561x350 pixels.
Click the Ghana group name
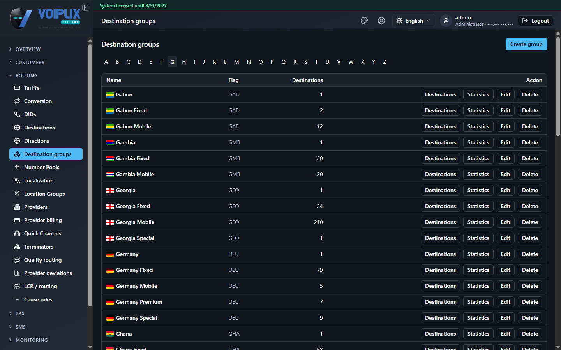point(124,334)
